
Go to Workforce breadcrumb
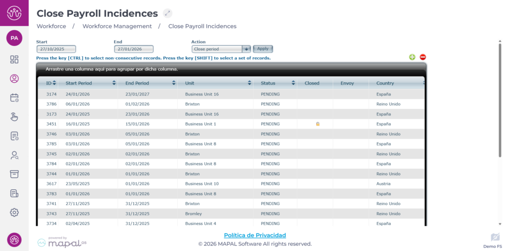pyautogui.click(x=51, y=26)
